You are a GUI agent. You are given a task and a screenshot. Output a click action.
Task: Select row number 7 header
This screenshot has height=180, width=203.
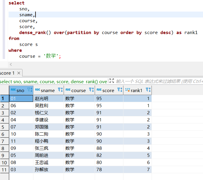(x=4, y=141)
